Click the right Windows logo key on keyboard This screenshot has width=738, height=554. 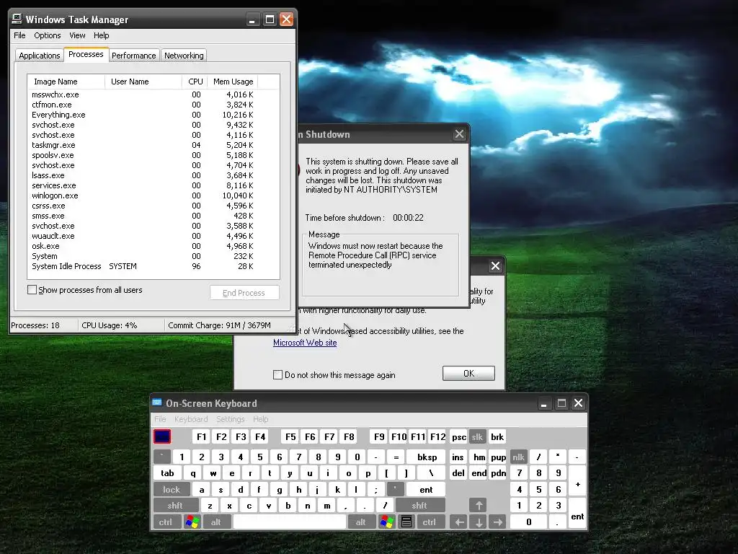pyautogui.click(x=387, y=522)
